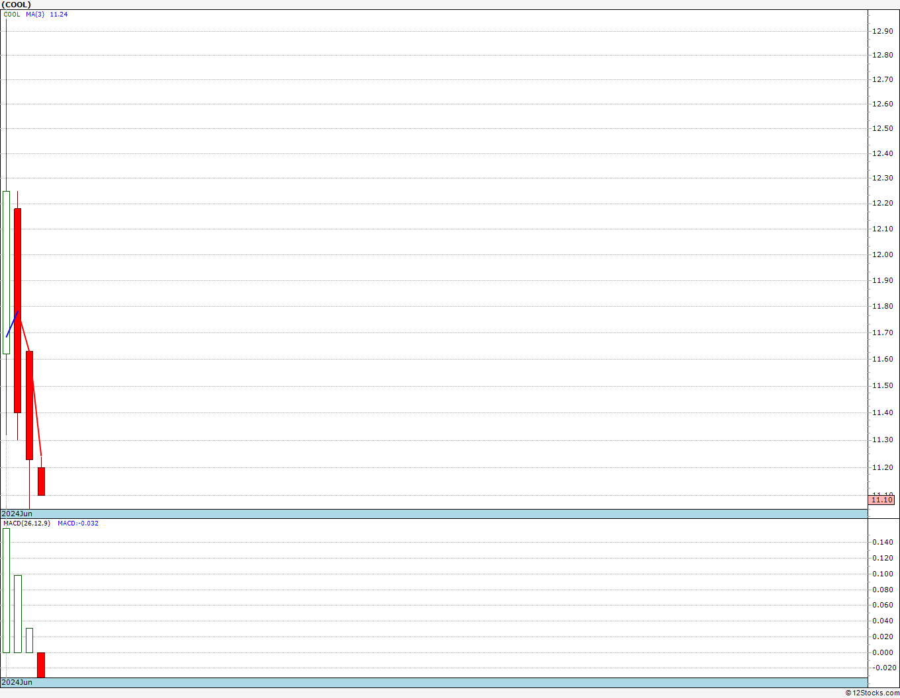This screenshot has width=900, height=698.
Task: Click the tallest green MACD histogram bar
Action: tap(6, 590)
